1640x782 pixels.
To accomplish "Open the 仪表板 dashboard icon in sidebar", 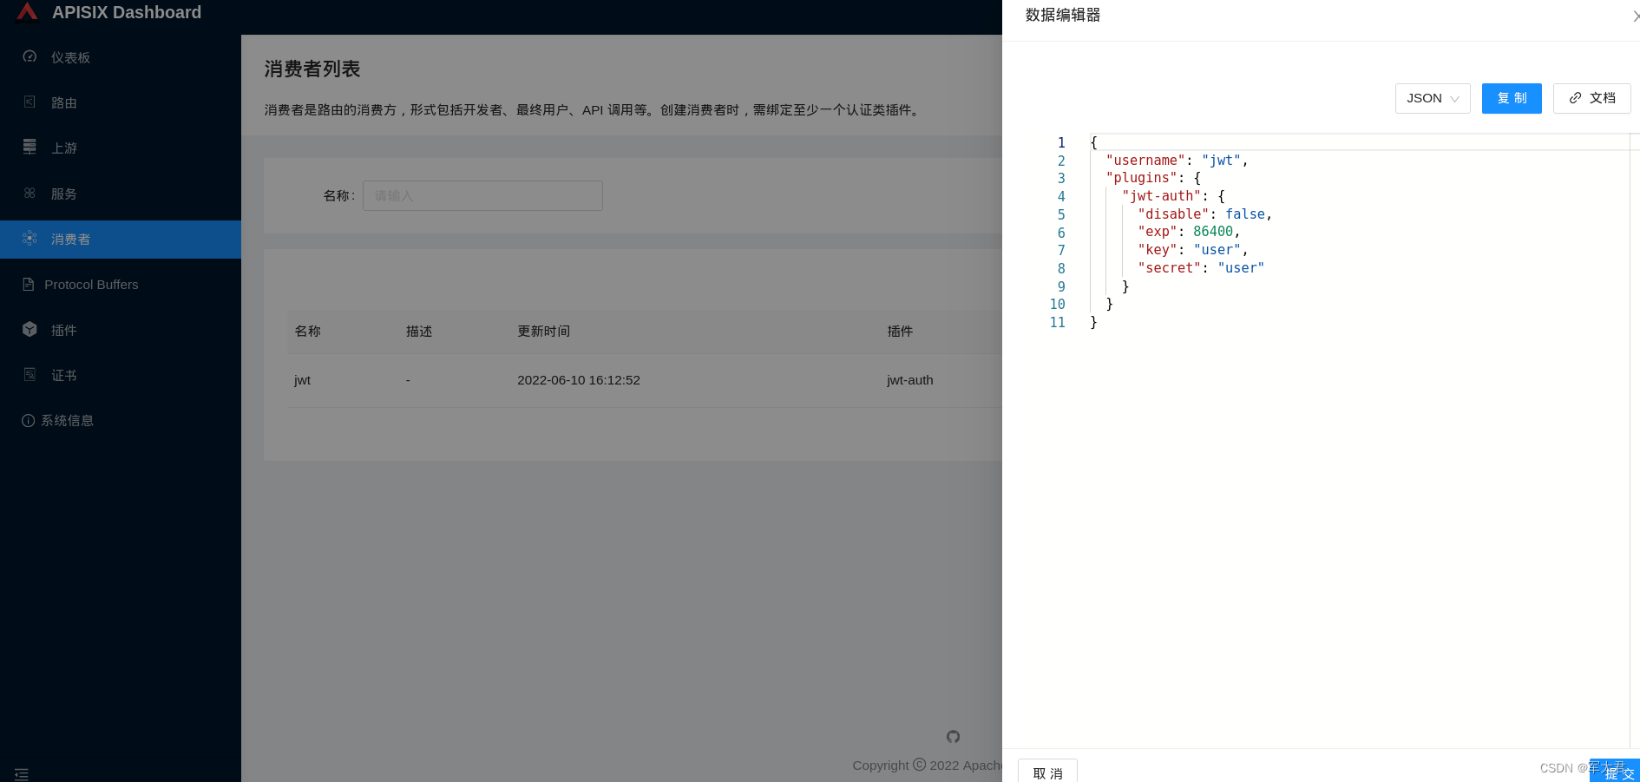I will 30,56.
